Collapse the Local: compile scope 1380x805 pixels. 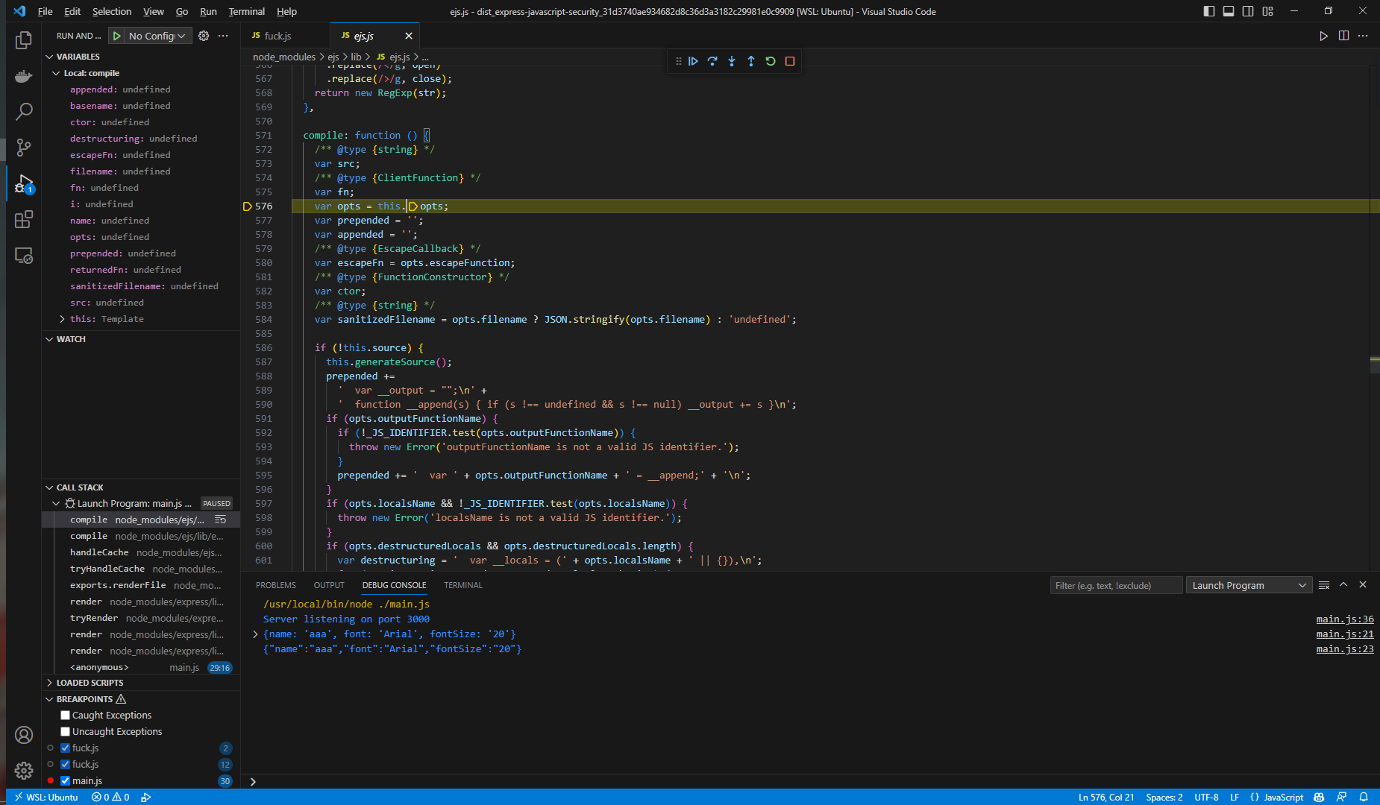coord(91,73)
